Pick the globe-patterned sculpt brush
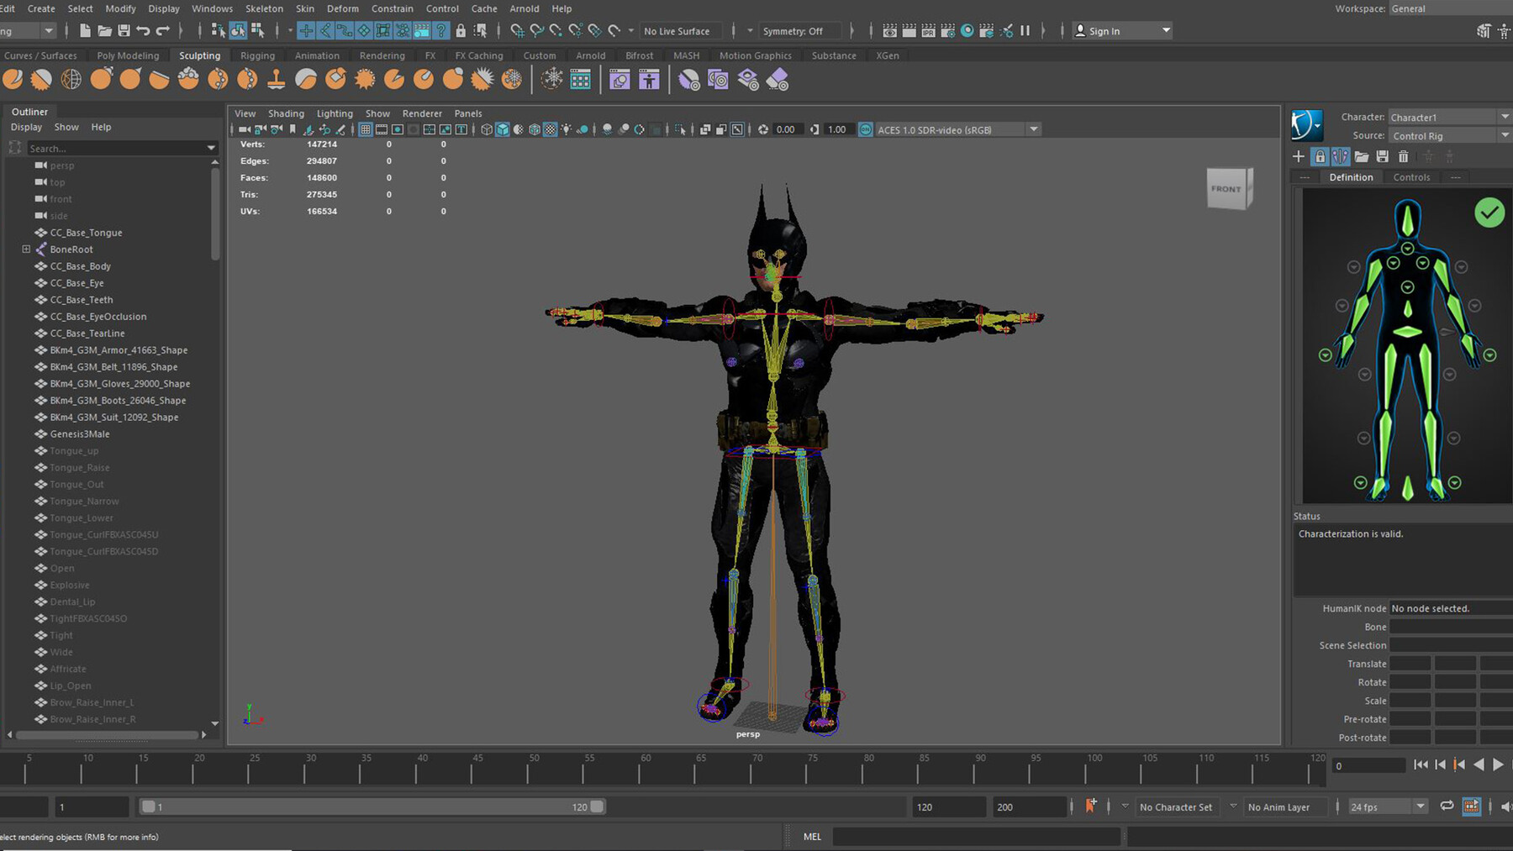The height and width of the screenshot is (851, 1513). 71,80
